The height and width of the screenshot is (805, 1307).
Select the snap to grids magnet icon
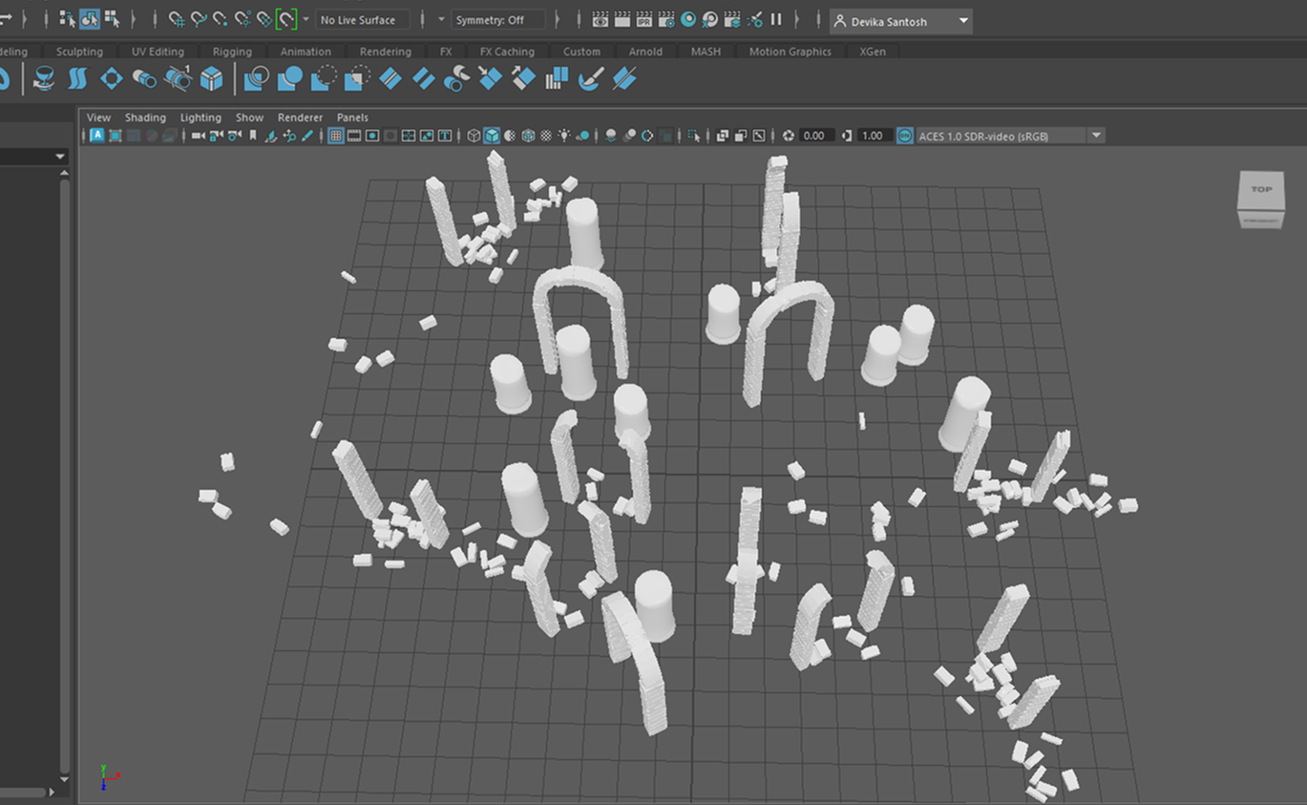(176, 18)
